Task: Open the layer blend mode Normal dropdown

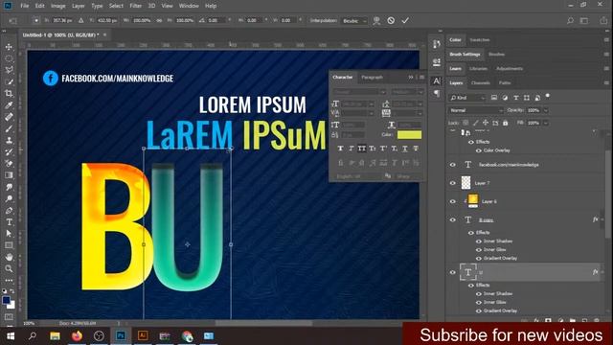Action: coord(475,110)
